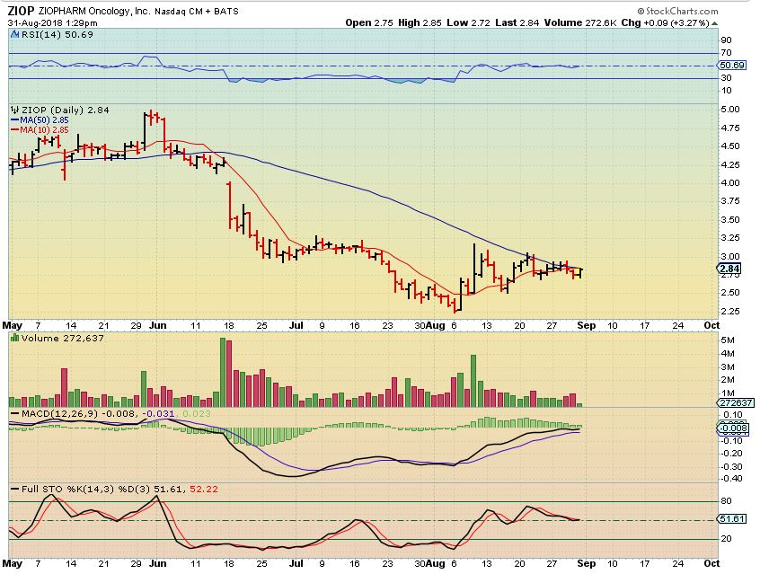The width and height of the screenshot is (760, 574).
Task: Click the blue MA(50) legend line marker
Action: pyautogui.click(x=14, y=119)
